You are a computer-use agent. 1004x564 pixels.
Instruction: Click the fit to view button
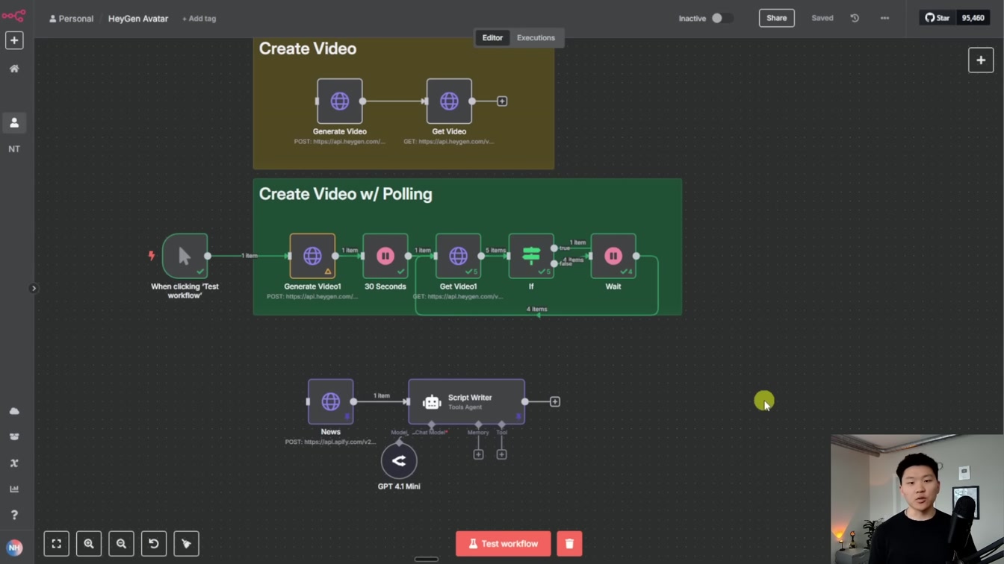coord(56,544)
